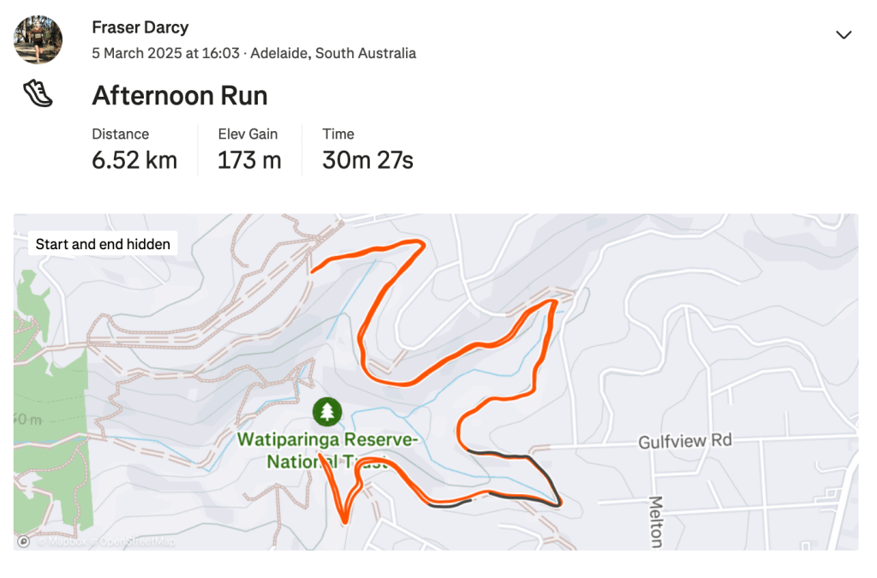
Task: Click the running shoe activity icon
Action: tap(39, 93)
